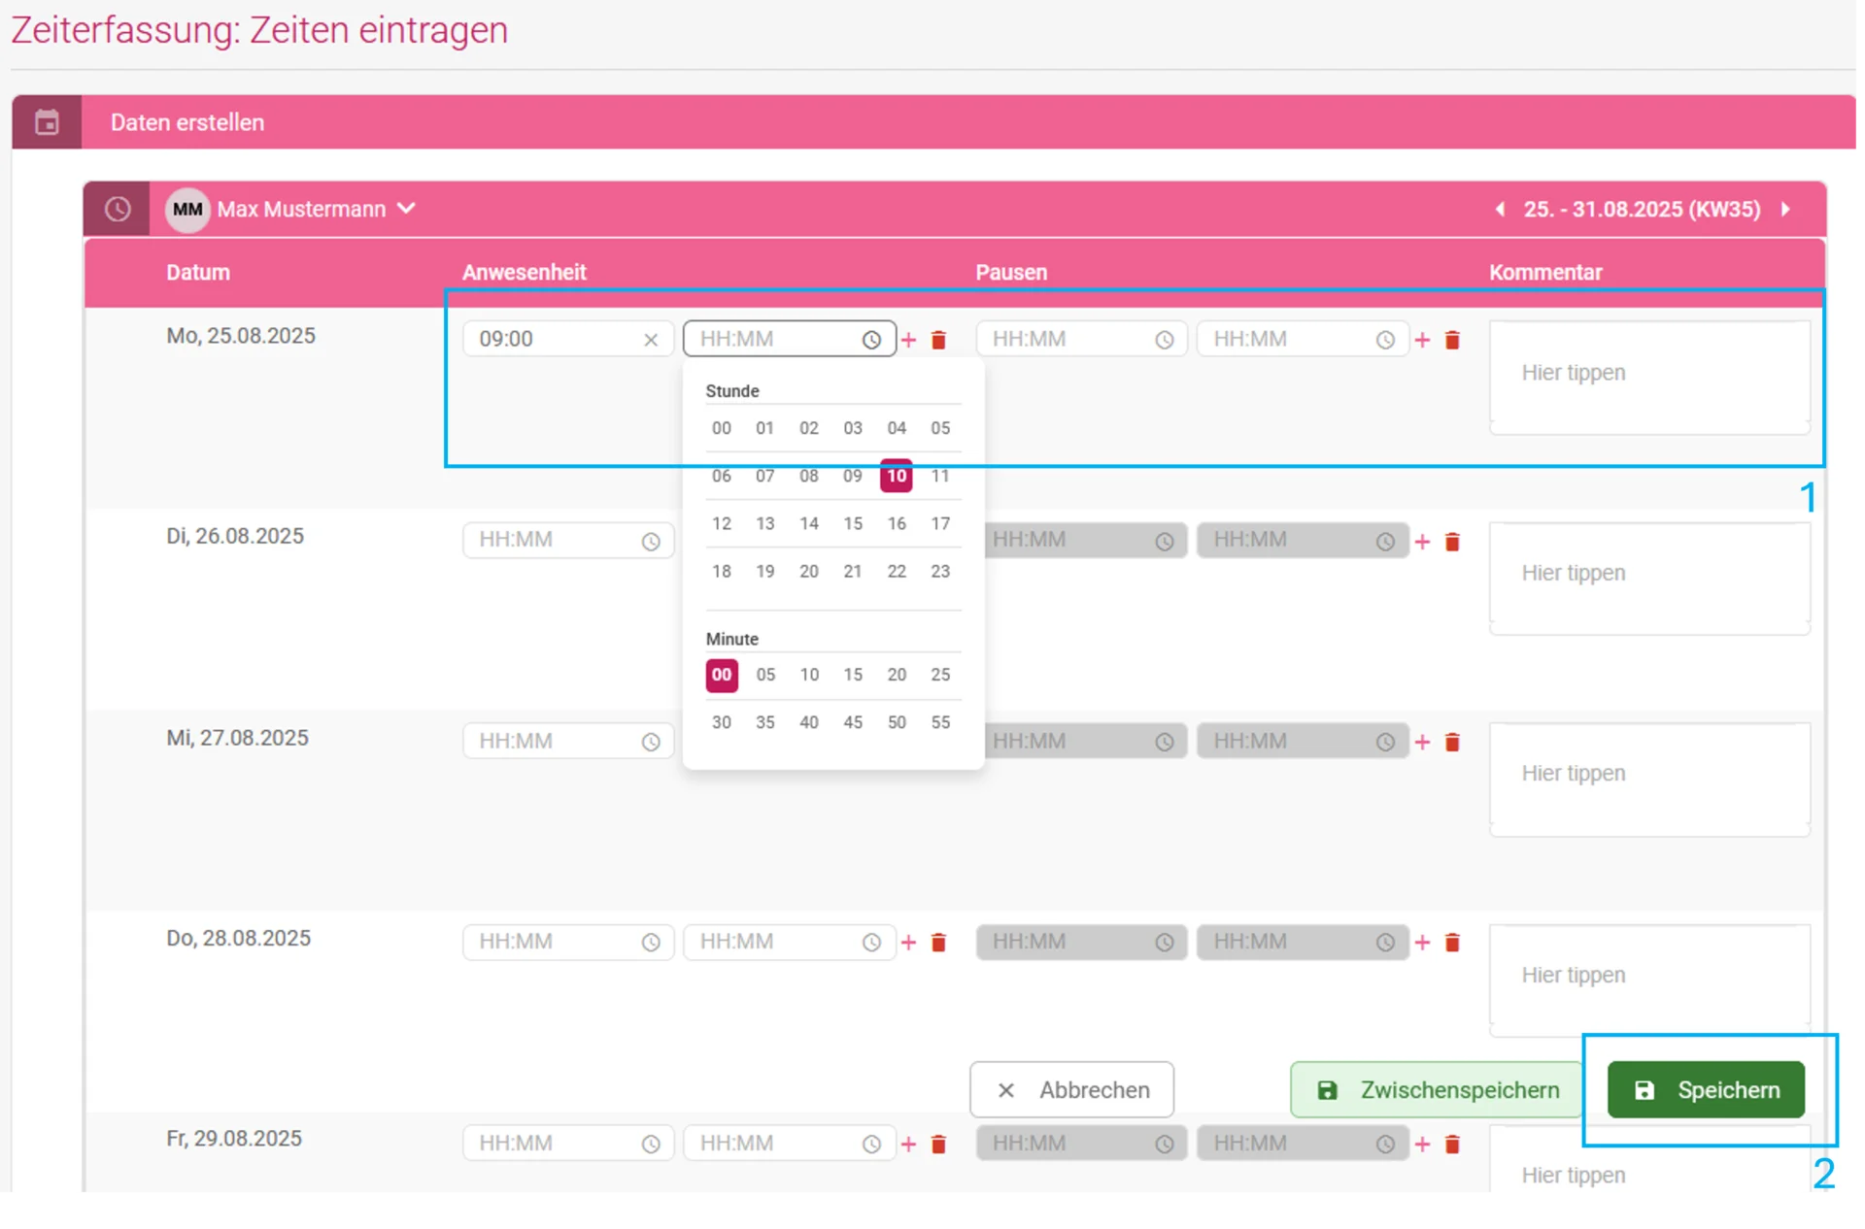Open time picker for Monday's pause end

point(1385,340)
